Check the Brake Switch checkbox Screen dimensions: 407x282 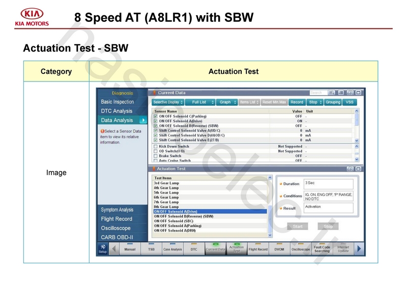(x=156, y=156)
